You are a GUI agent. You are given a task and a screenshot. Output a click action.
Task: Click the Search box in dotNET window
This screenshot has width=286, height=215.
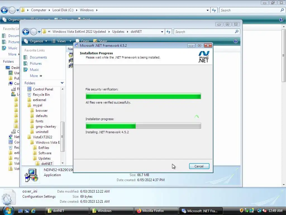point(207,32)
